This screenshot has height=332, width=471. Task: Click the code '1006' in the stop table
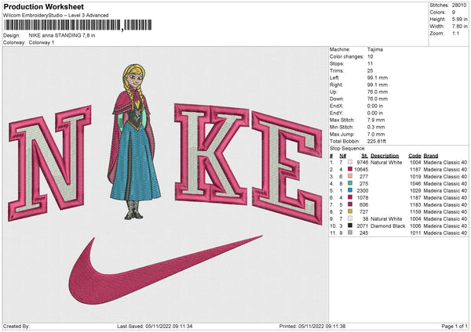[x=415, y=226]
